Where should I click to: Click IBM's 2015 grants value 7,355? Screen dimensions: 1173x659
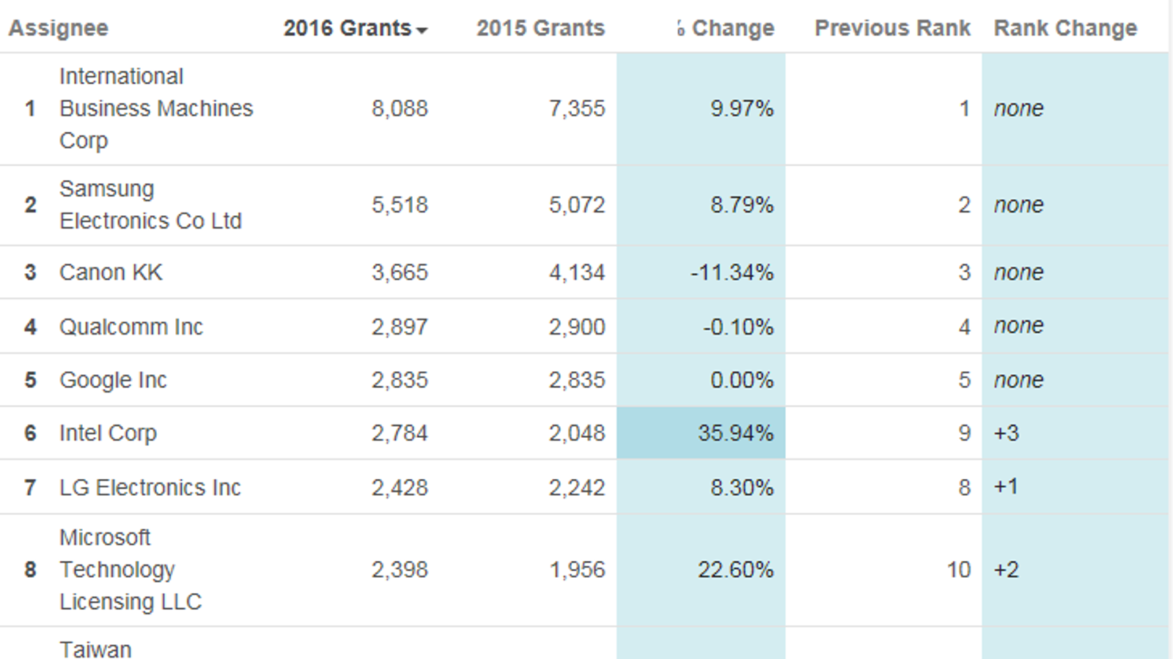[577, 108]
